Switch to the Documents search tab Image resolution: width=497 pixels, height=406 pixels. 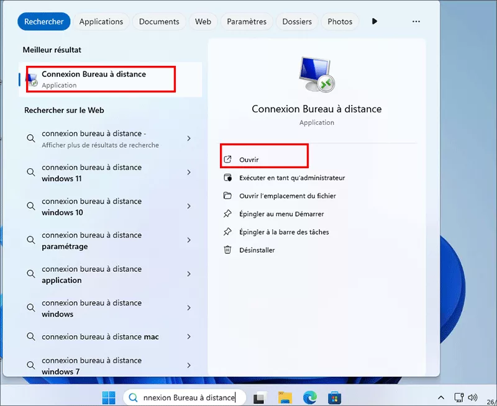tap(159, 21)
